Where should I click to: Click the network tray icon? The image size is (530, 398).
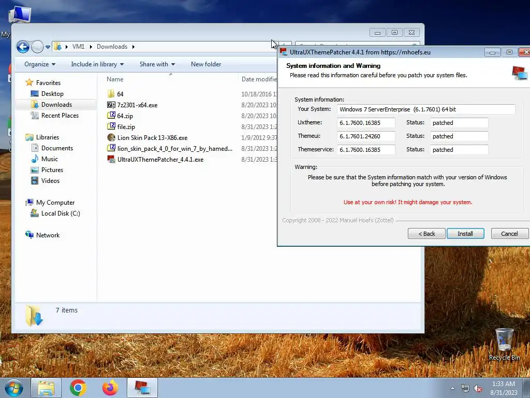pyautogui.click(x=465, y=389)
